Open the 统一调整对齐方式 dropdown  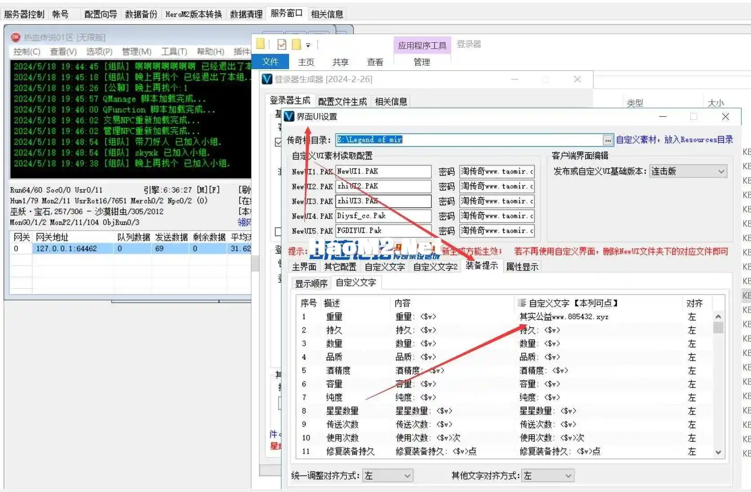pos(388,475)
